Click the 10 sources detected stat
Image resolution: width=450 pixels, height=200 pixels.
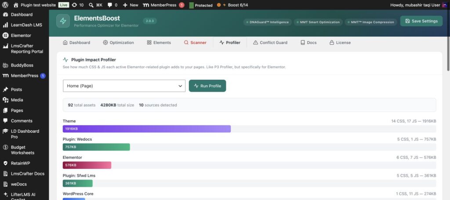pos(158,105)
